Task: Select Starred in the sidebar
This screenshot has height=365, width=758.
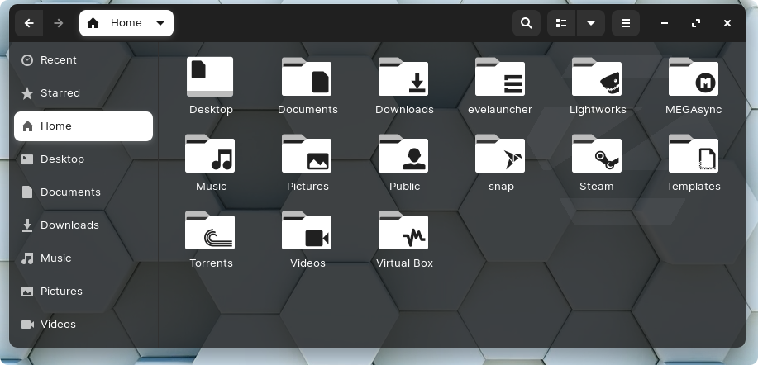Action: [83, 93]
